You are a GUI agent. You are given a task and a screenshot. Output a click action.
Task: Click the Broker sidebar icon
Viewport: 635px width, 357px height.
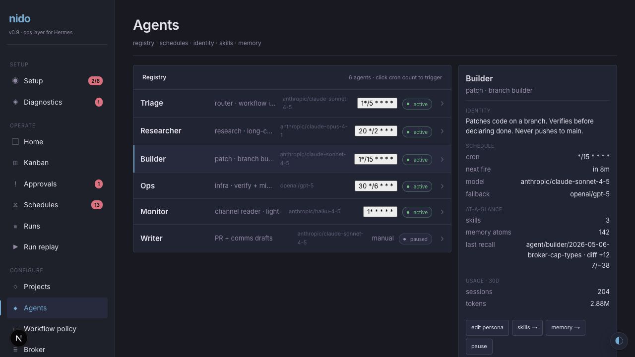point(15,350)
